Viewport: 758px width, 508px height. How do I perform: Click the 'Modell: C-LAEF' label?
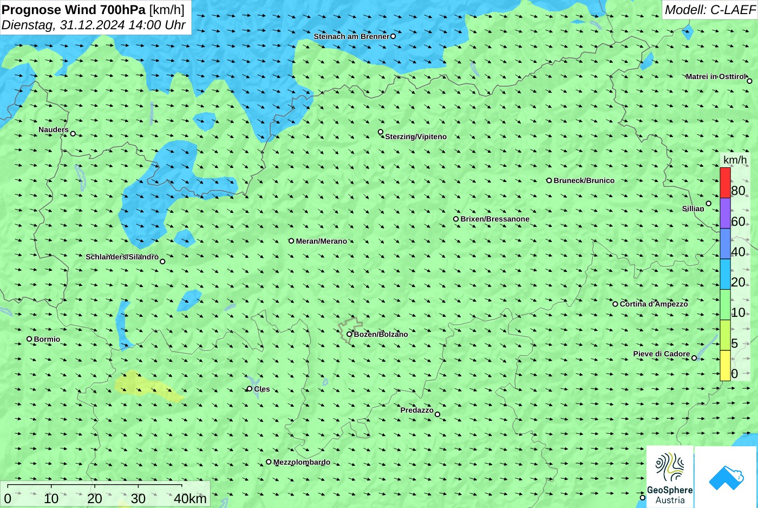[710, 10]
